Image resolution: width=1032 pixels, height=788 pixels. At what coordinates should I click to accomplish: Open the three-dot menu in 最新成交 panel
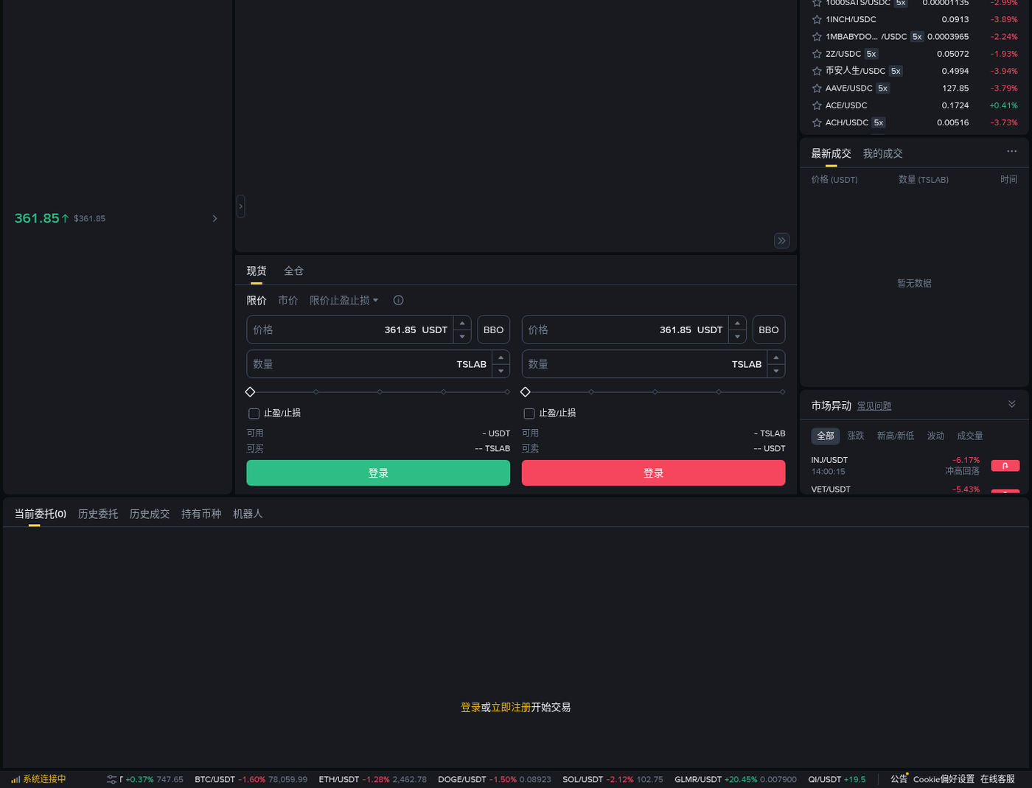coord(1011,151)
